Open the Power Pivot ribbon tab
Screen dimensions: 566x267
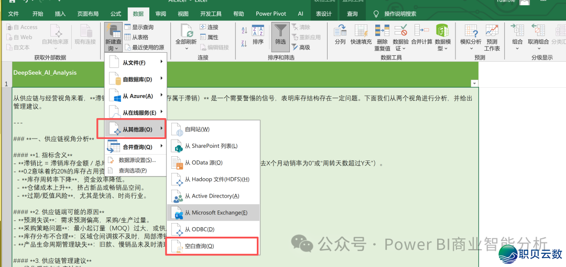(271, 14)
